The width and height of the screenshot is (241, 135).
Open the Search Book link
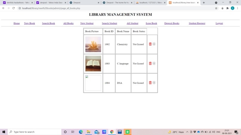pos(48,23)
